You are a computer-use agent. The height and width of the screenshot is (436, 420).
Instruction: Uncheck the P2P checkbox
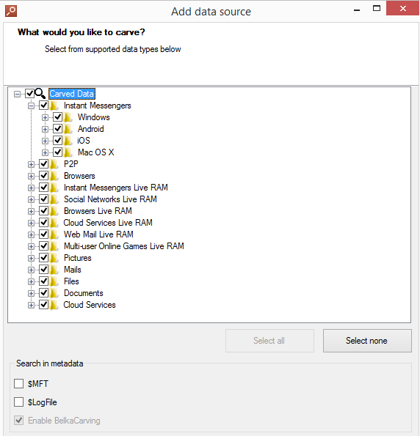pyautogui.click(x=44, y=164)
